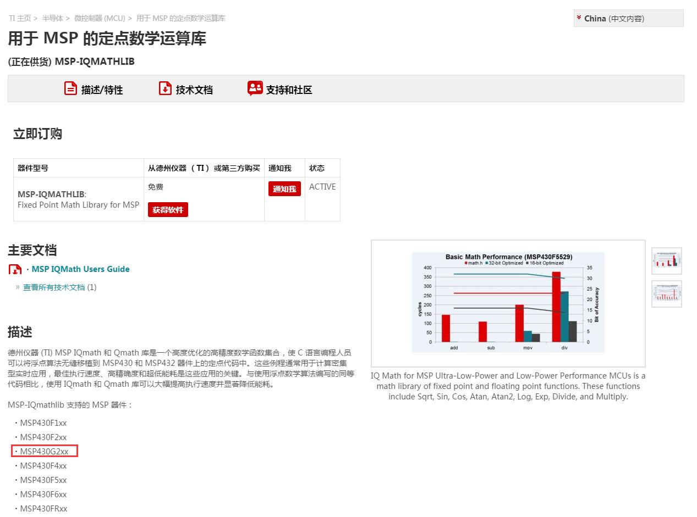Select the first chart thumbnail
This screenshot has width=697, height=517.
pyautogui.click(x=667, y=260)
